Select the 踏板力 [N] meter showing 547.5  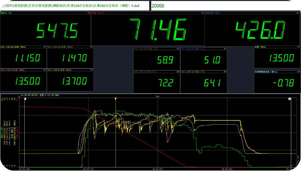[45, 28]
